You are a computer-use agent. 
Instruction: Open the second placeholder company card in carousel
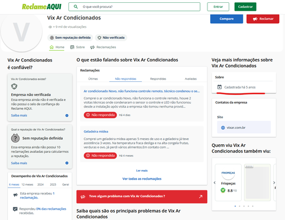coord(257,182)
